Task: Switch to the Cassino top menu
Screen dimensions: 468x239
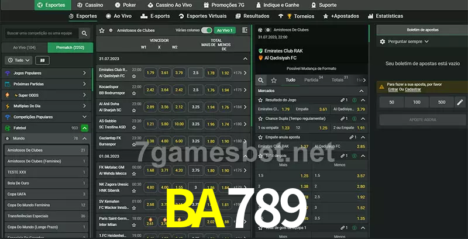Action: tap(90, 5)
